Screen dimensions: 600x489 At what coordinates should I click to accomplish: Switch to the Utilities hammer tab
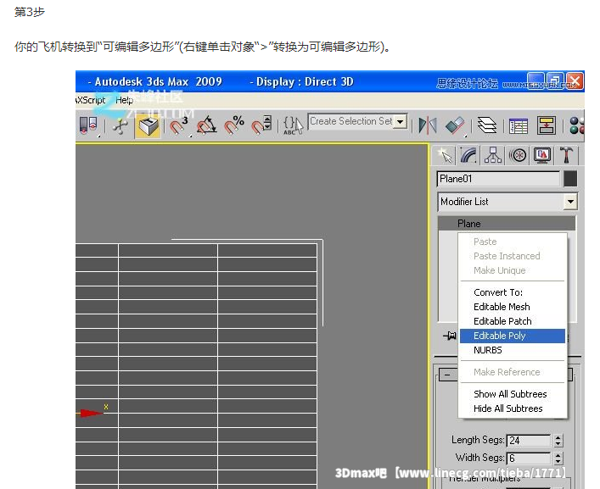click(x=567, y=155)
